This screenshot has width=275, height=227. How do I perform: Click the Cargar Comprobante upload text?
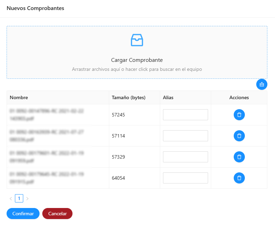tap(137, 60)
